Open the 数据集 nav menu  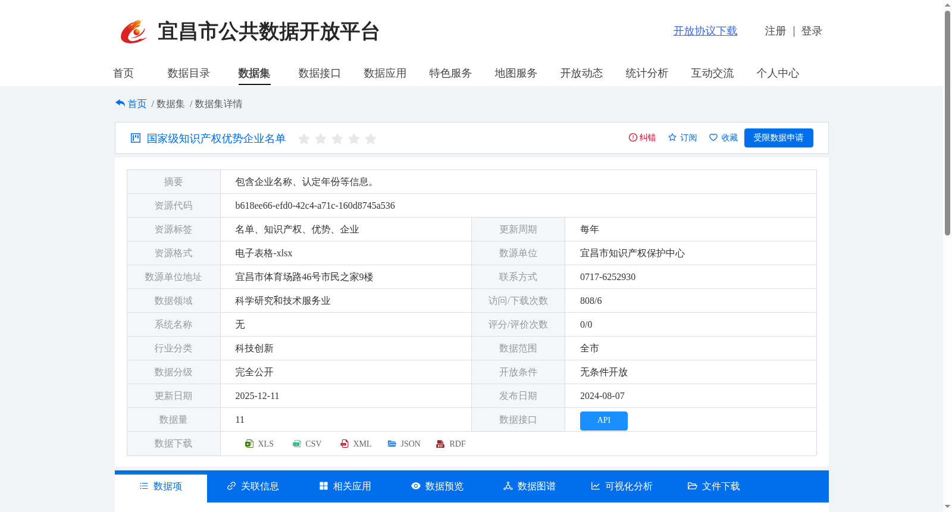(x=254, y=73)
